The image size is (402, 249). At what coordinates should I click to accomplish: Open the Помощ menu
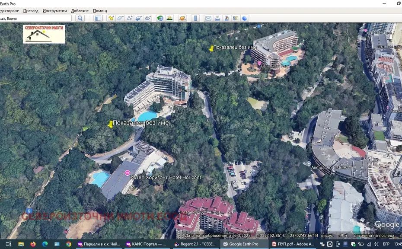pyautogui.click(x=100, y=10)
